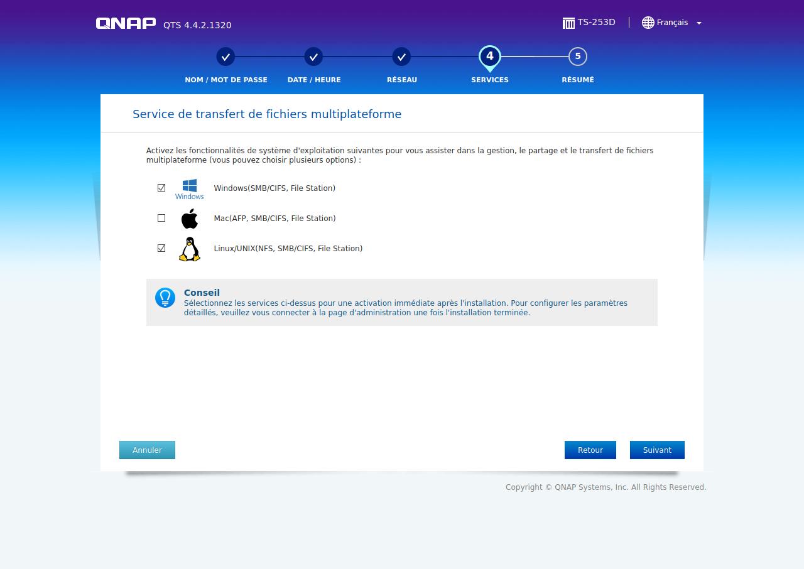Go to Nom / Mot de passe step
This screenshot has height=569, width=804.
point(225,57)
